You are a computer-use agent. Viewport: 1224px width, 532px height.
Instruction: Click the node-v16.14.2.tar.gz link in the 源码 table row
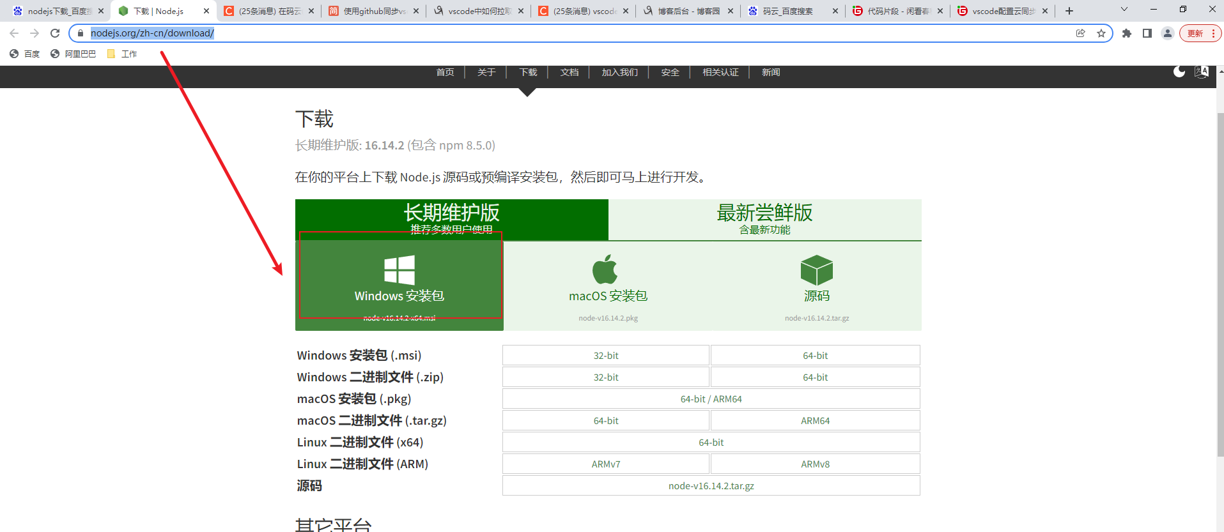click(x=711, y=485)
